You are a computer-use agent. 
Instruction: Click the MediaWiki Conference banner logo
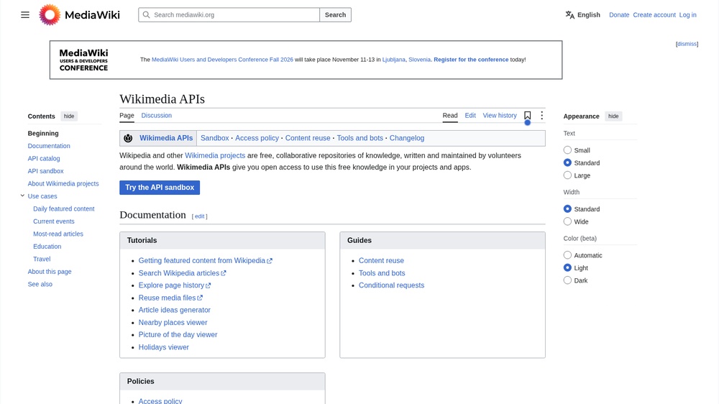[83, 60]
